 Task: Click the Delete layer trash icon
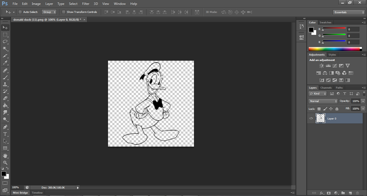pos(357,193)
